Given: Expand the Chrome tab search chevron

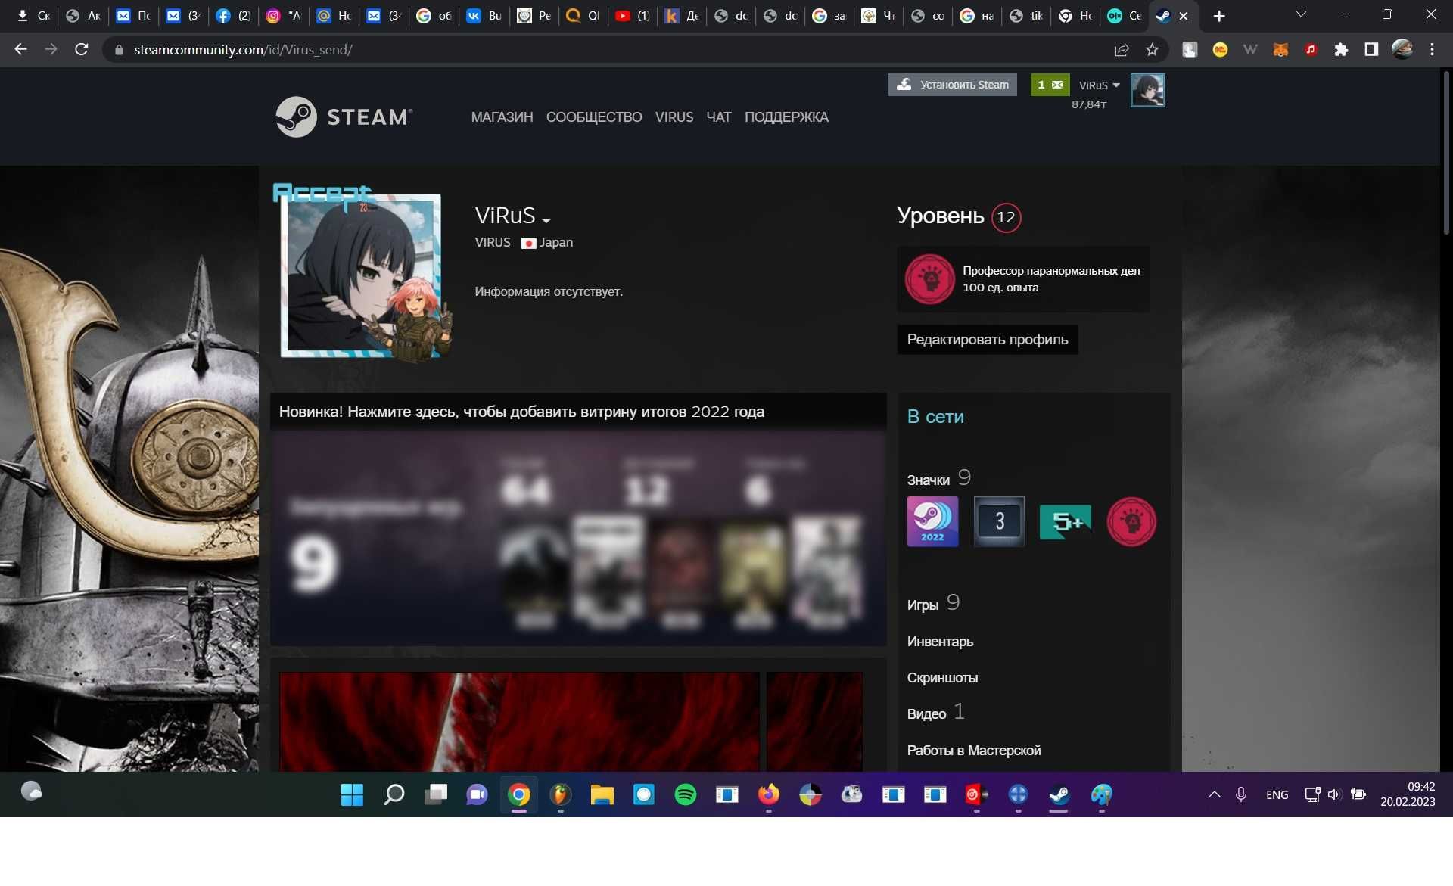Looking at the screenshot, I should (1301, 15).
